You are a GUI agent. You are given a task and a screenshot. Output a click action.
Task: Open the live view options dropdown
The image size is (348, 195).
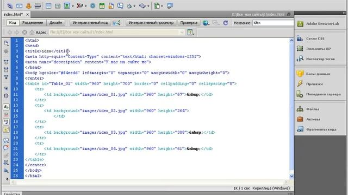tap(191, 32)
